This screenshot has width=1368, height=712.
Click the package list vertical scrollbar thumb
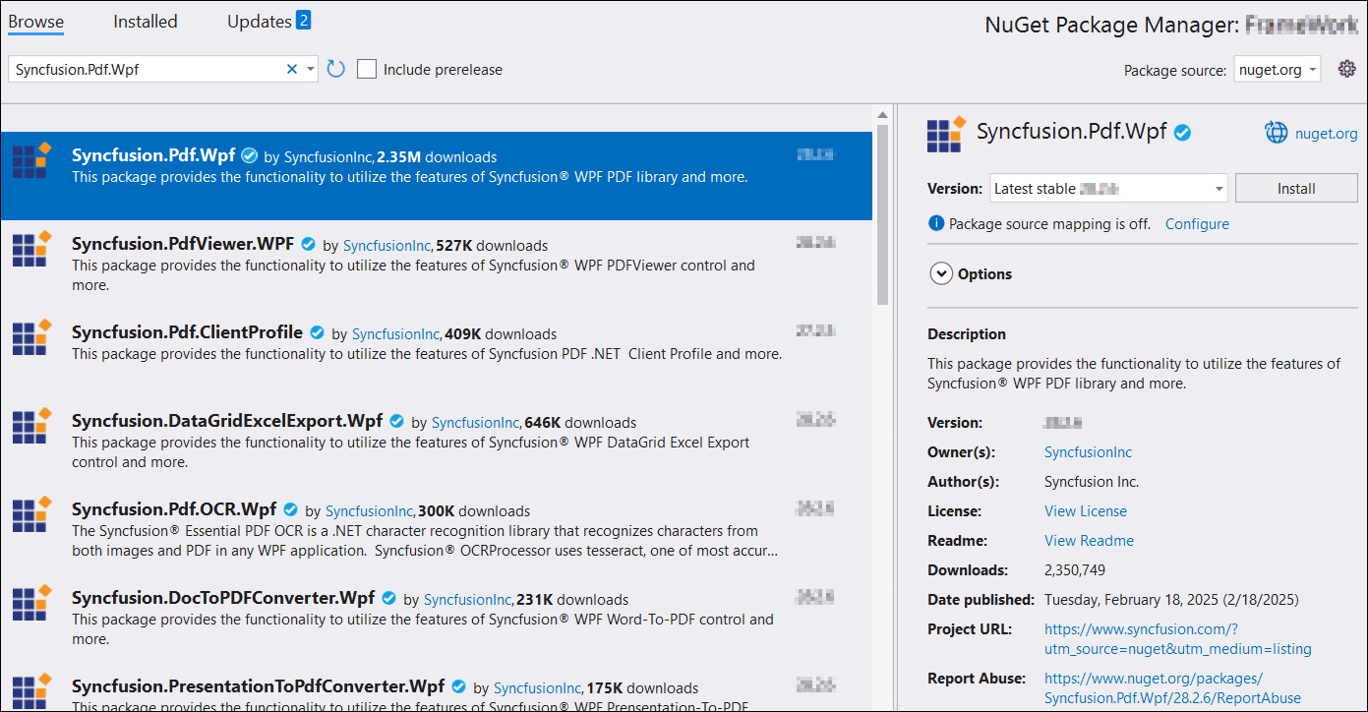point(882,216)
